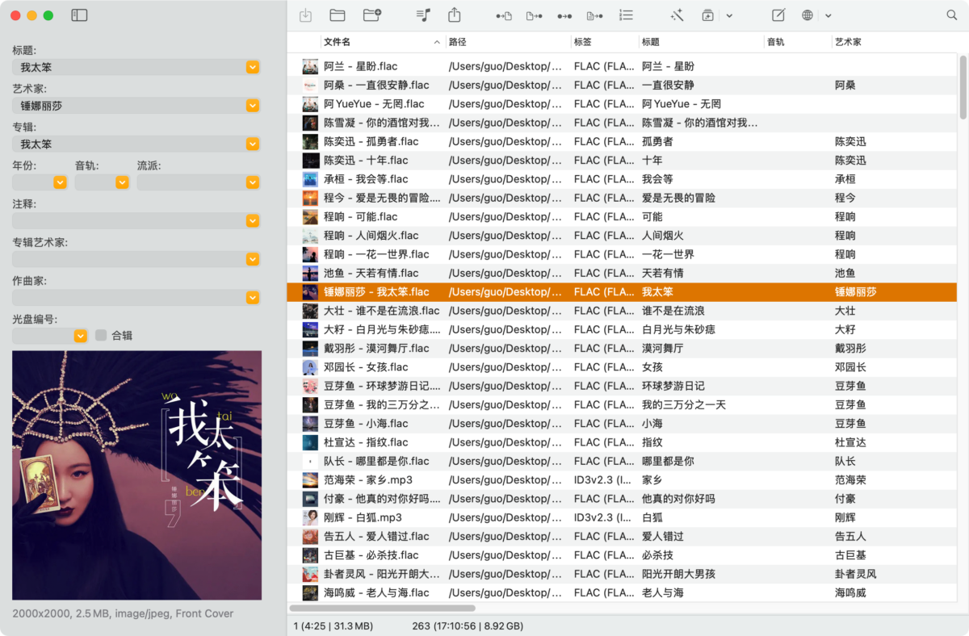This screenshot has width=969, height=636.
Task: Click the magic wand quick actions icon
Action: [x=677, y=15]
